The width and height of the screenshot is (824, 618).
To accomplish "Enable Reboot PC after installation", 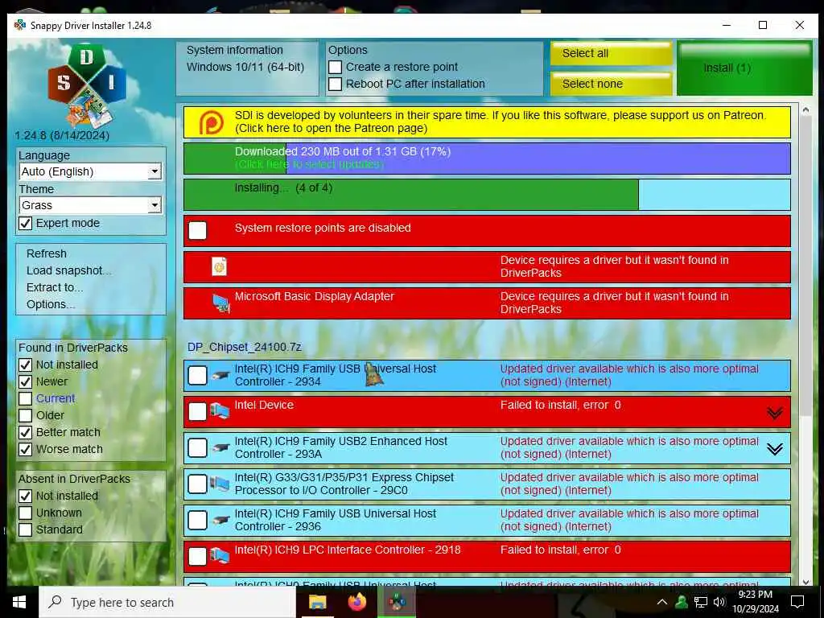I will pos(336,84).
